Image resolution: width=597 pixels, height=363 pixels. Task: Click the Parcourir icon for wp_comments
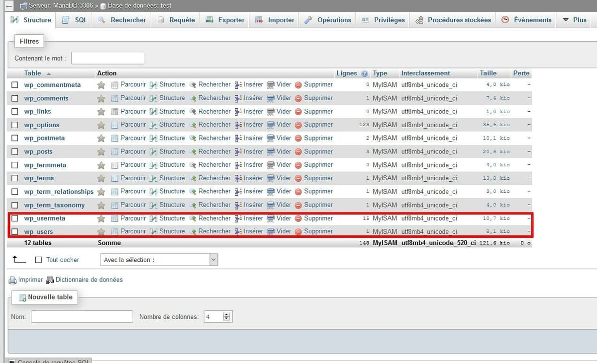coord(115,98)
